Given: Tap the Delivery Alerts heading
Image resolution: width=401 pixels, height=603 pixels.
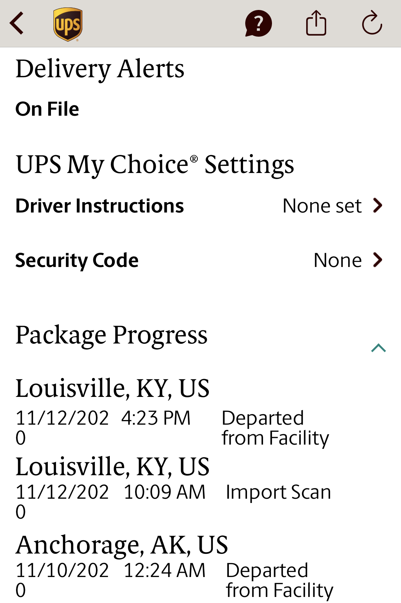Looking at the screenshot, I should click(100, 69).
